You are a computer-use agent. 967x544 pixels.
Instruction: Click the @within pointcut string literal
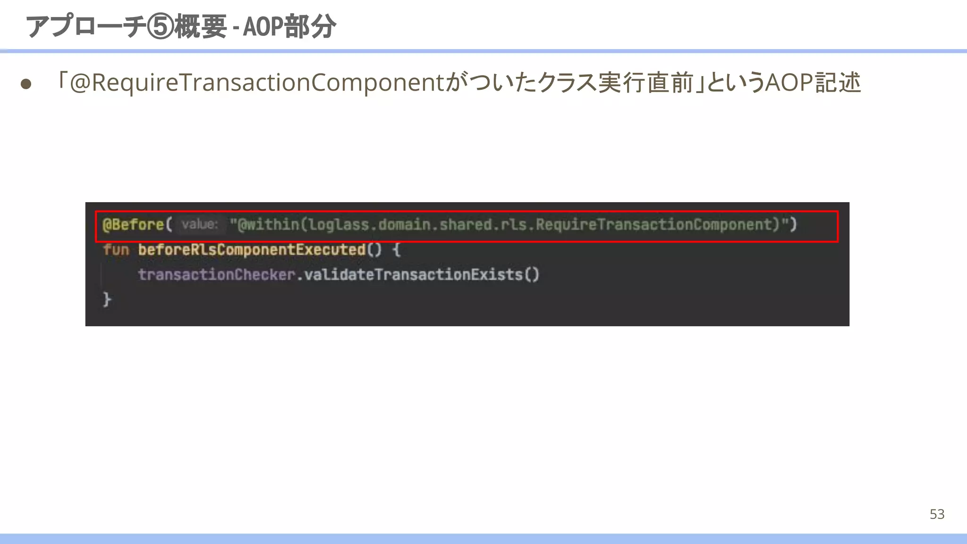(x=268, y=224)
